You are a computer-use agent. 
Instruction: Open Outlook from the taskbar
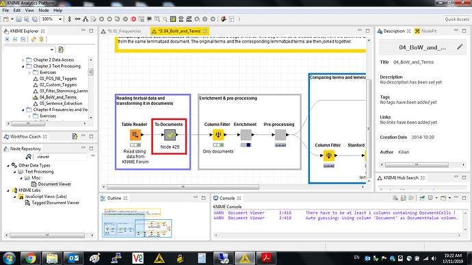coord(73,258)
